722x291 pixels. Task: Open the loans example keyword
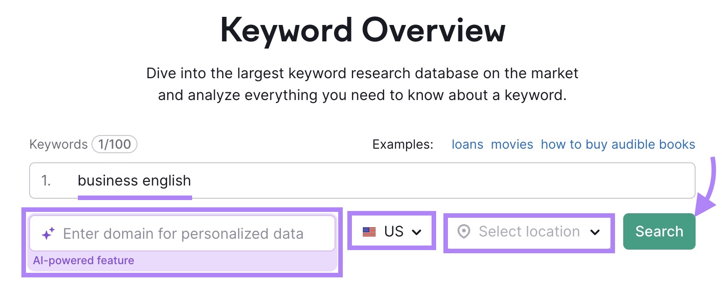click(467, 144)
